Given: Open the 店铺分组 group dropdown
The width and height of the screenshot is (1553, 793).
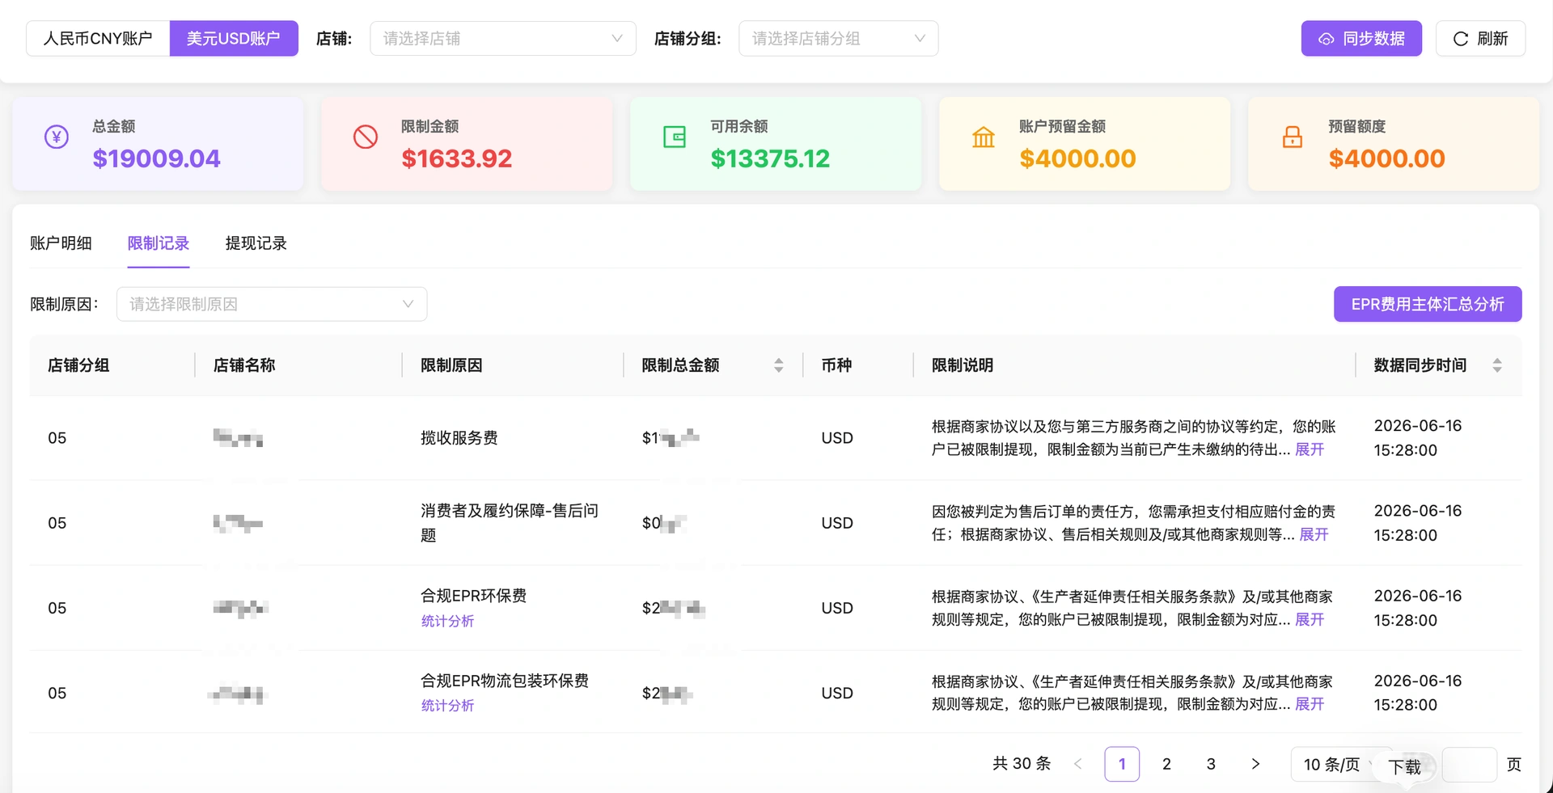Looking at the screenshot, I should tap(838, 39).
